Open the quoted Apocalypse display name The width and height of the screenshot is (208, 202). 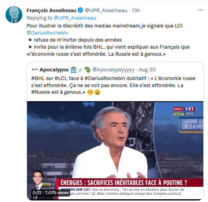click(54, 69)
